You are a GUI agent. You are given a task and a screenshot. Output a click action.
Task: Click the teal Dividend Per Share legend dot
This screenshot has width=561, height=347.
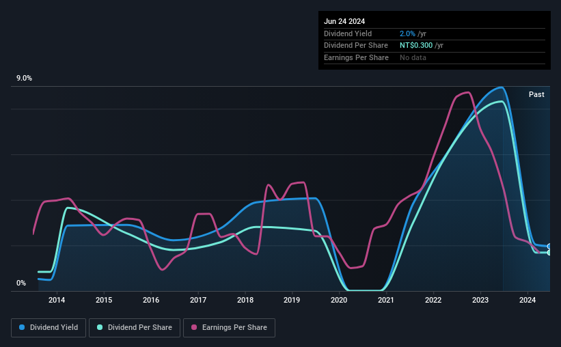(x=100, y=327)
